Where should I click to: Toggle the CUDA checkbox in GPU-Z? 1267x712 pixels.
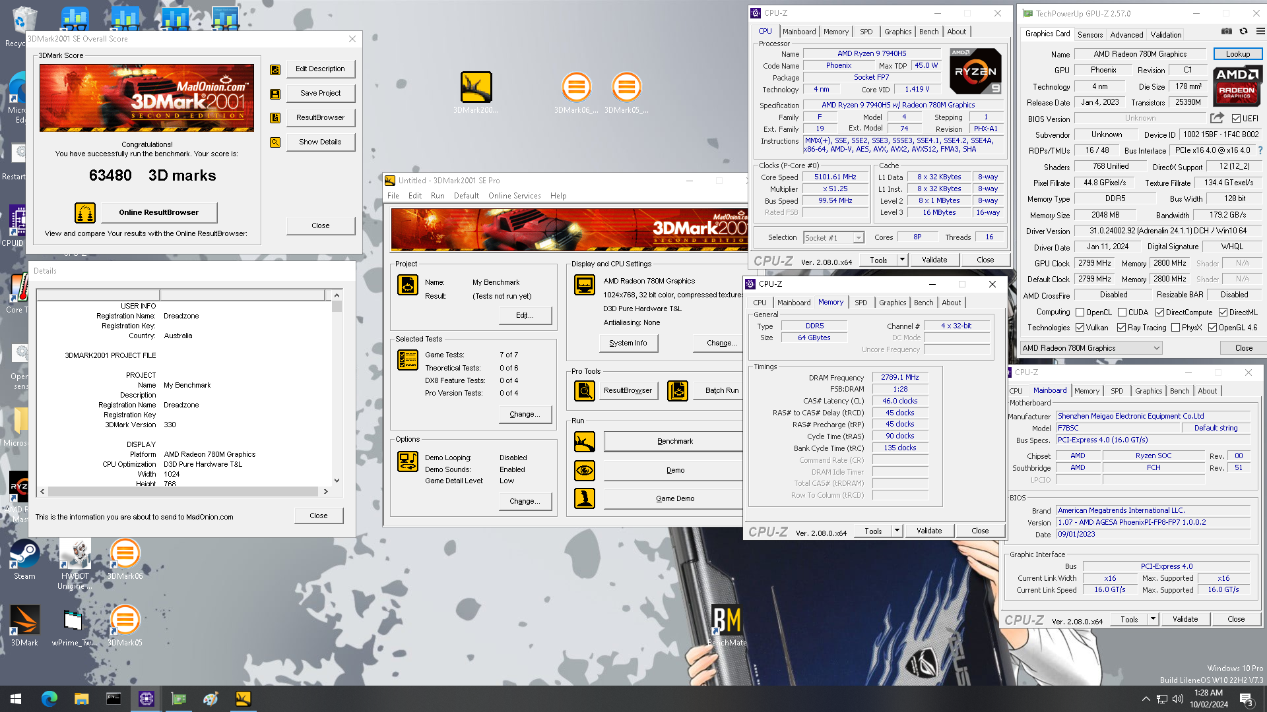click(x=1122, y=312)
